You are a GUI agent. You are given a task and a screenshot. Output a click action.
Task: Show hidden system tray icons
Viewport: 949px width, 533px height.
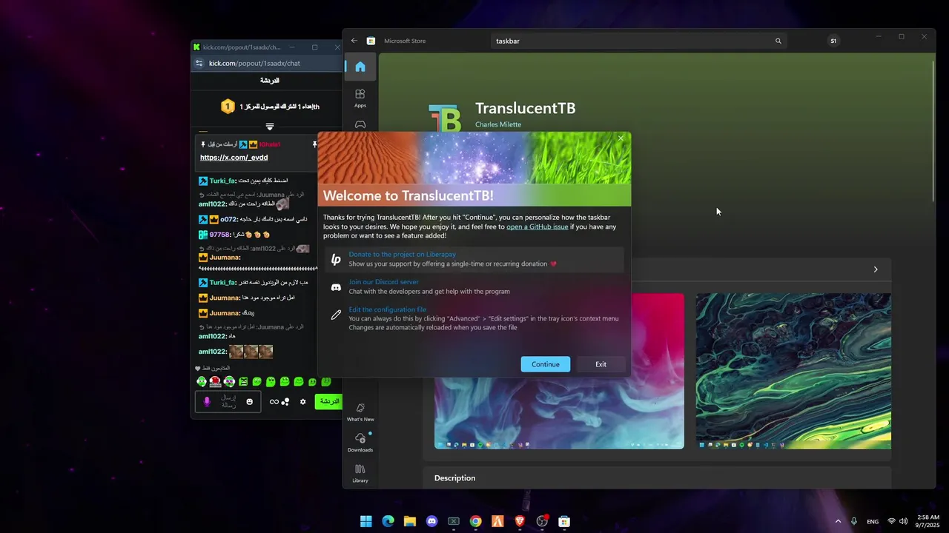[x=839, y=521]
